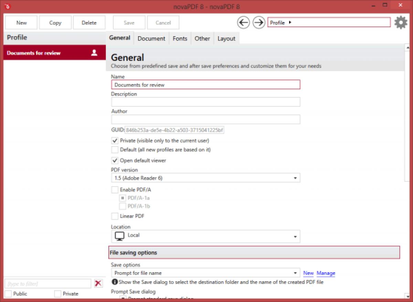Viewport: 413px width, 302px height.
Task: Click inside the Author text field
Action: tap(205, 119)
